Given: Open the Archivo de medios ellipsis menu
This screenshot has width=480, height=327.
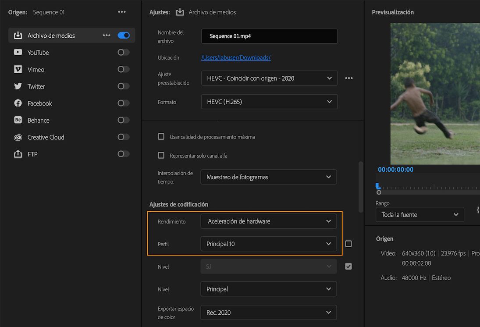Looking at the screenshot, I should [x=106, y=35].
